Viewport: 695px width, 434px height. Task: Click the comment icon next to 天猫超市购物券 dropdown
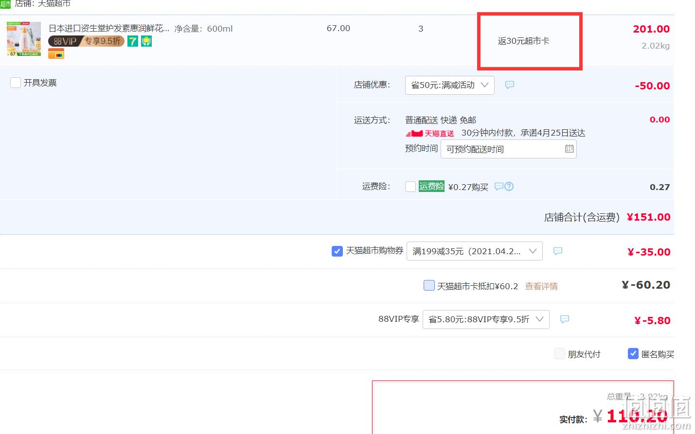coord(558,251)
